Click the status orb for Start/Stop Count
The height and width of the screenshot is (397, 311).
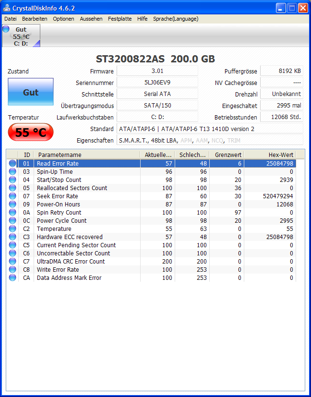click(x=12, y=180)
